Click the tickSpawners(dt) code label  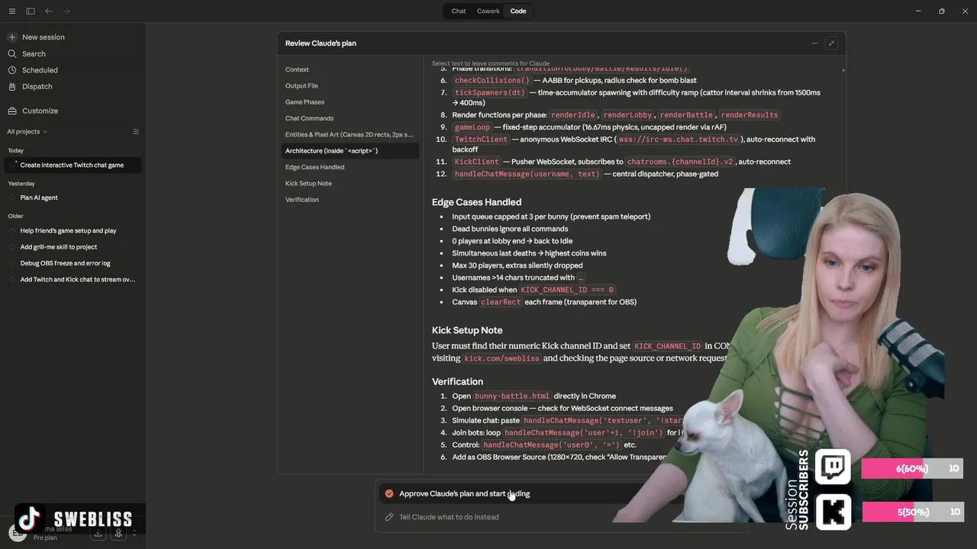point(489,92)
